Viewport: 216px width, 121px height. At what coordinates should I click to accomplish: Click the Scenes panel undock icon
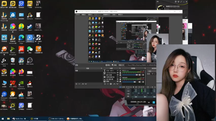[102, 68]
